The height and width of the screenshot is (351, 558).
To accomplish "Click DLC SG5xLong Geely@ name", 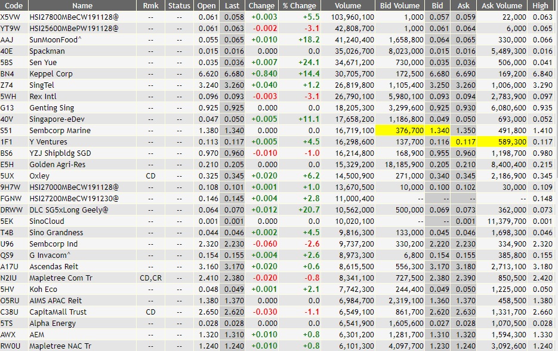I will tap(69, 210).
